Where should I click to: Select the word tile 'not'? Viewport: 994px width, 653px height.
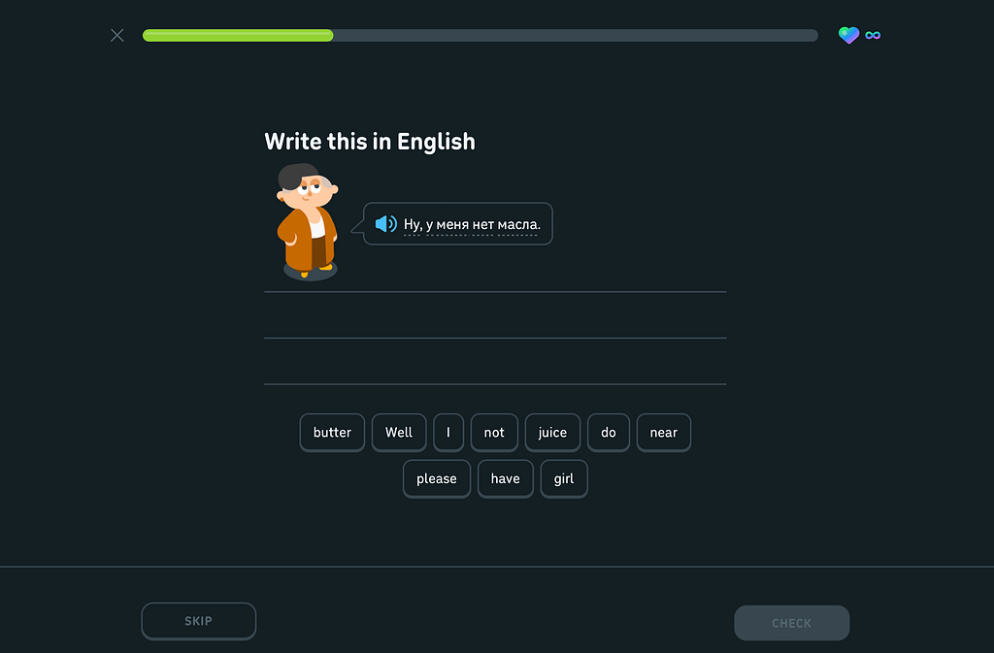point(494,433)
